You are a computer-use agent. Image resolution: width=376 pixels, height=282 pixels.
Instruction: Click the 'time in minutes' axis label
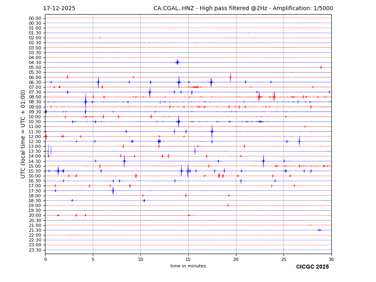pyautogui.click(x=188, y=266)
